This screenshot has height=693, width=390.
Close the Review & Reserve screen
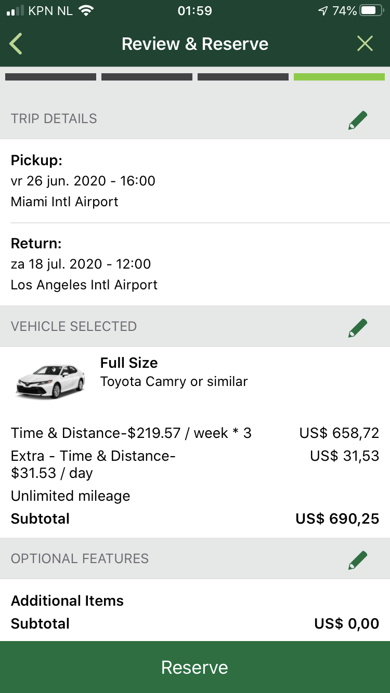tap(365, 44)
